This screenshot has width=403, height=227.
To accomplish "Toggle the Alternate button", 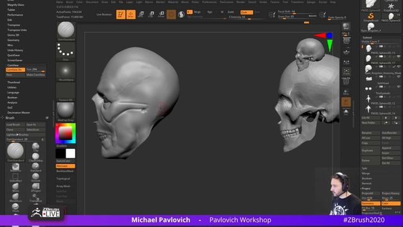I will 65,166.
